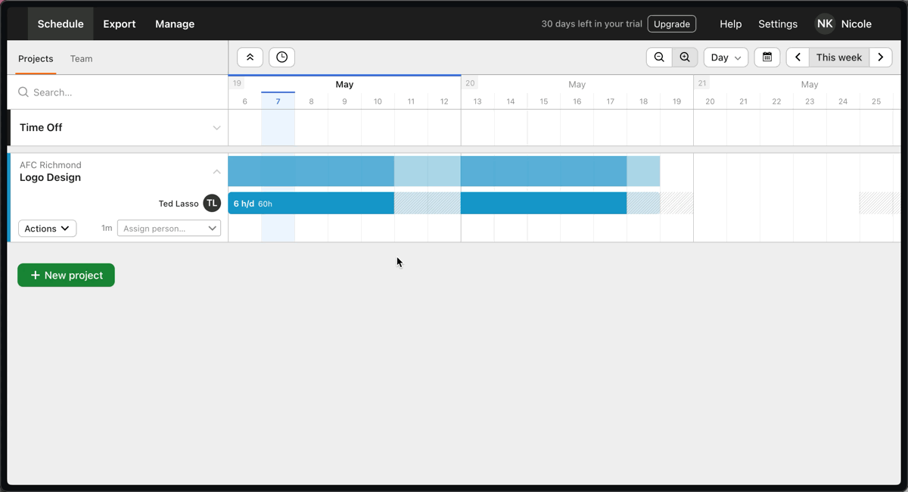Screen dimensions: 908x492
Task: Open the Day view dropdown
Action: tap(726, 58)
